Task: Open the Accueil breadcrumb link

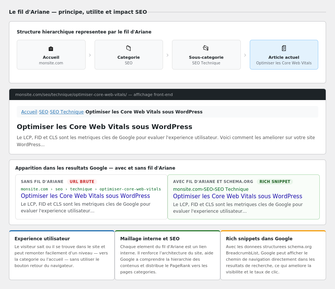Action: click(x=29, y=112)
